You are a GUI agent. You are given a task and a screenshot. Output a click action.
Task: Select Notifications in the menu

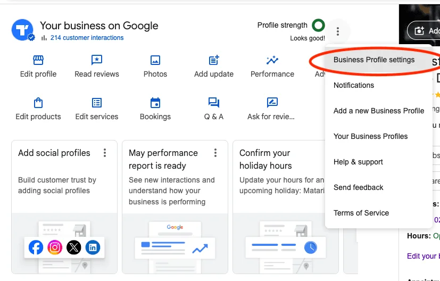pos(379,85)
